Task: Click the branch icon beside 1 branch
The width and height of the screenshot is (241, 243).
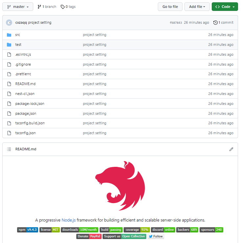Action: (x=39, y=7)
